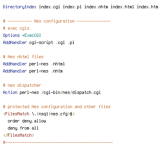Click the closing </FilesMatch> tag
The width and height of the screenshot is (164, 149).
19,135
